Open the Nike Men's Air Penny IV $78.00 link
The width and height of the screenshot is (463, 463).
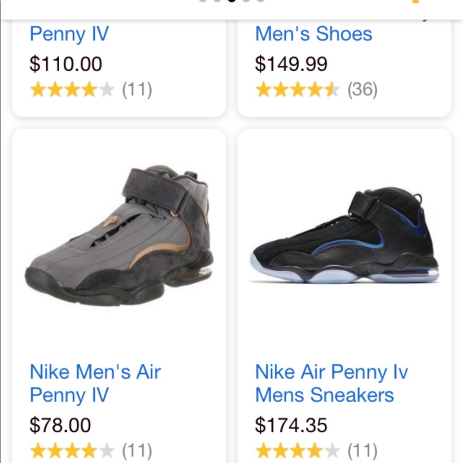click(95, 383)
